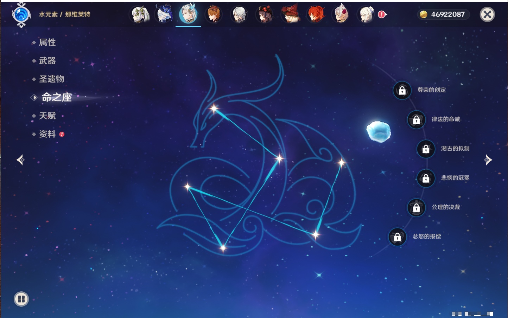
Task: Select Noelle's portrait with the rose
Action: click(341, 14)
